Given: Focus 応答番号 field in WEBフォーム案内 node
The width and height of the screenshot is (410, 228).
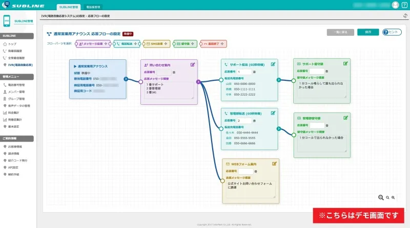Looking at the screenshot, I should pos(246,171).
